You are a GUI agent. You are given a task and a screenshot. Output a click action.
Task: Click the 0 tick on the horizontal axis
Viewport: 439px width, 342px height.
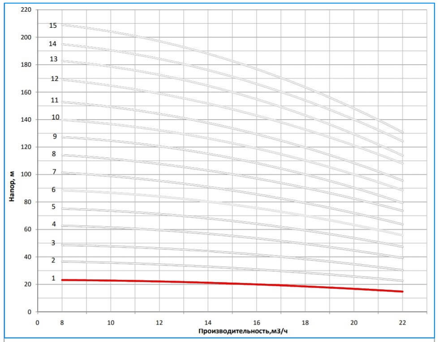[x=38, y=321]
